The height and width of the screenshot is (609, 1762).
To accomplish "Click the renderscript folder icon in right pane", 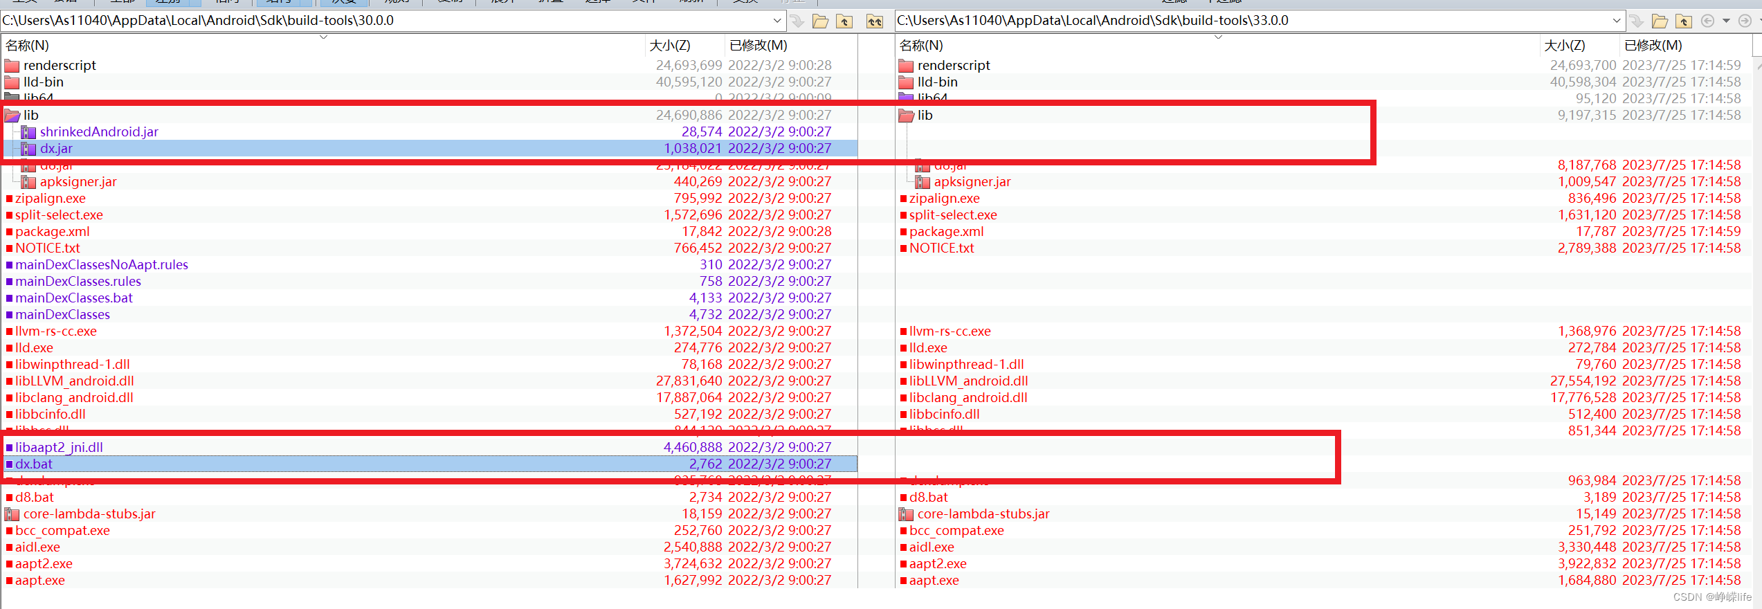I will point(906,66).
